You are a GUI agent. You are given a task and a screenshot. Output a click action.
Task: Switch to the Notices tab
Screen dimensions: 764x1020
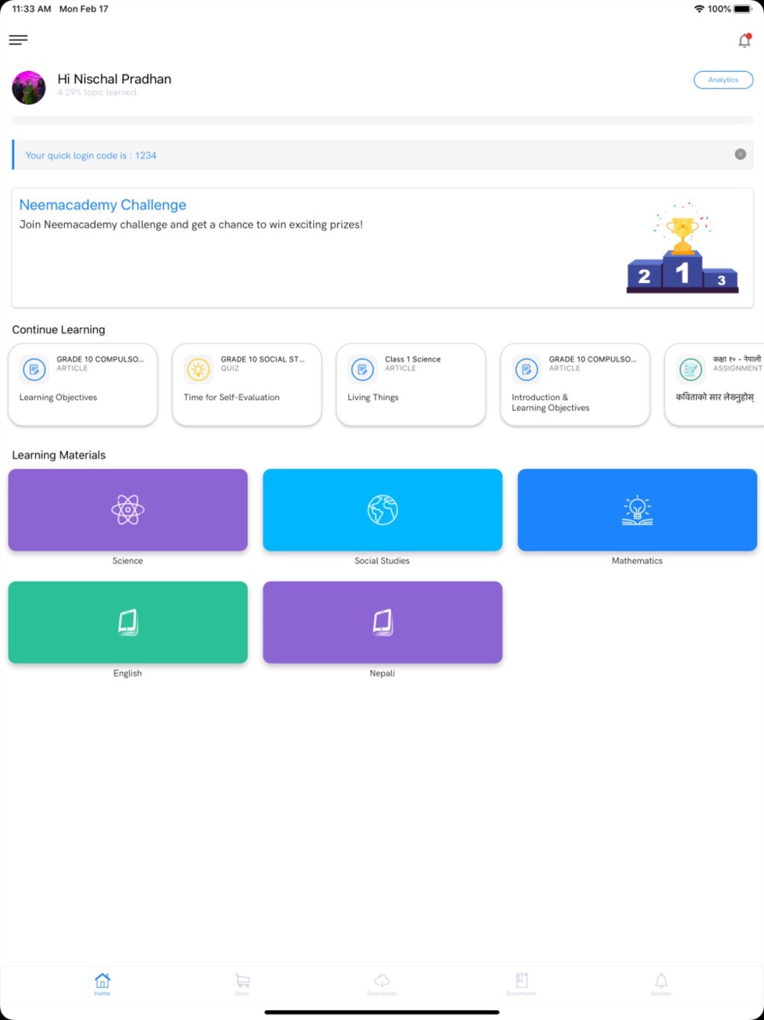point(661,984)
